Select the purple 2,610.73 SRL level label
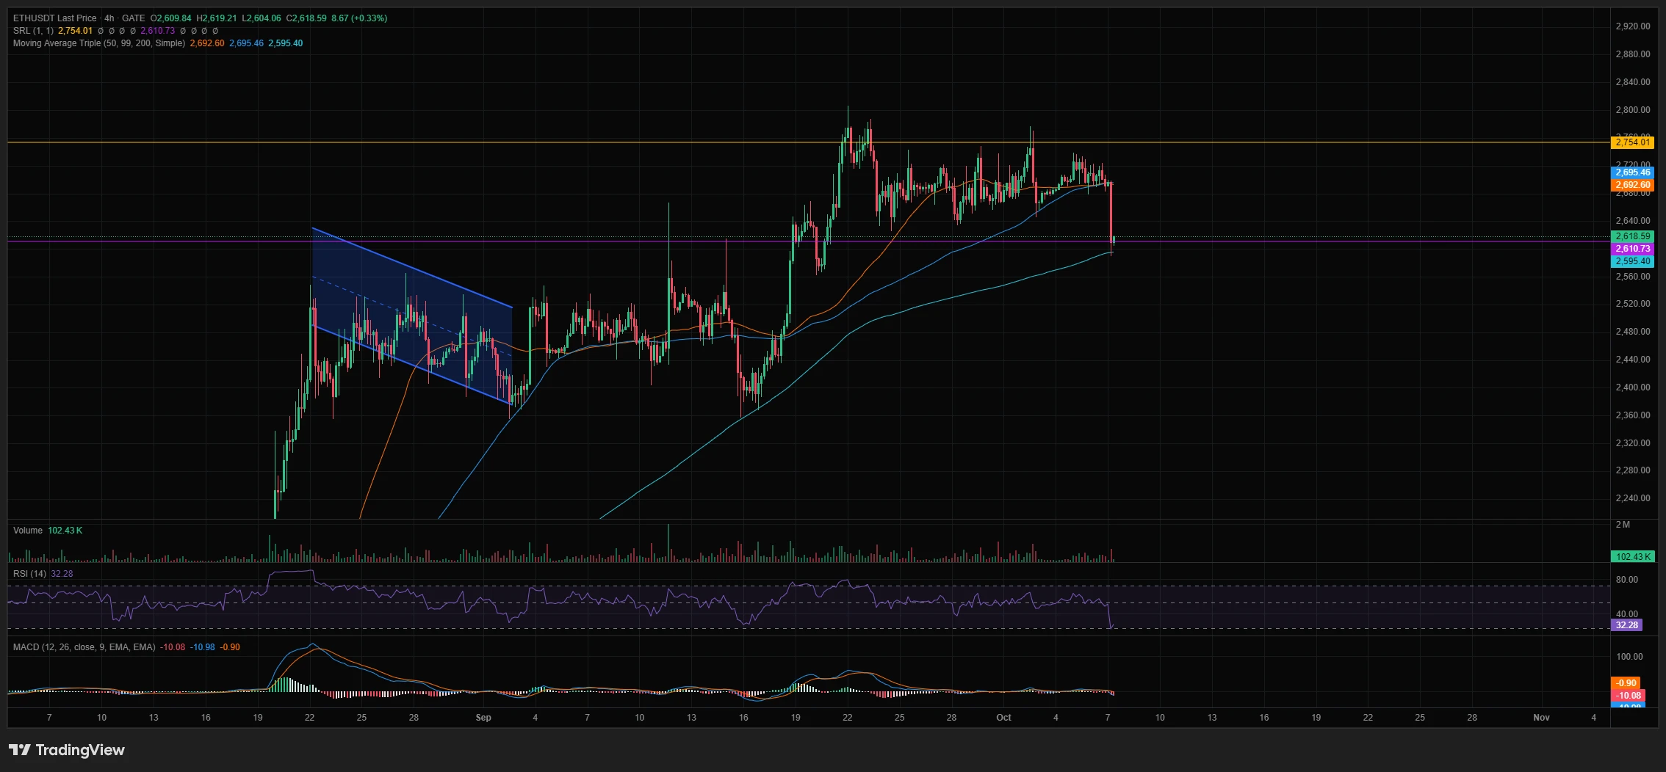 (x=1632, y=249)
